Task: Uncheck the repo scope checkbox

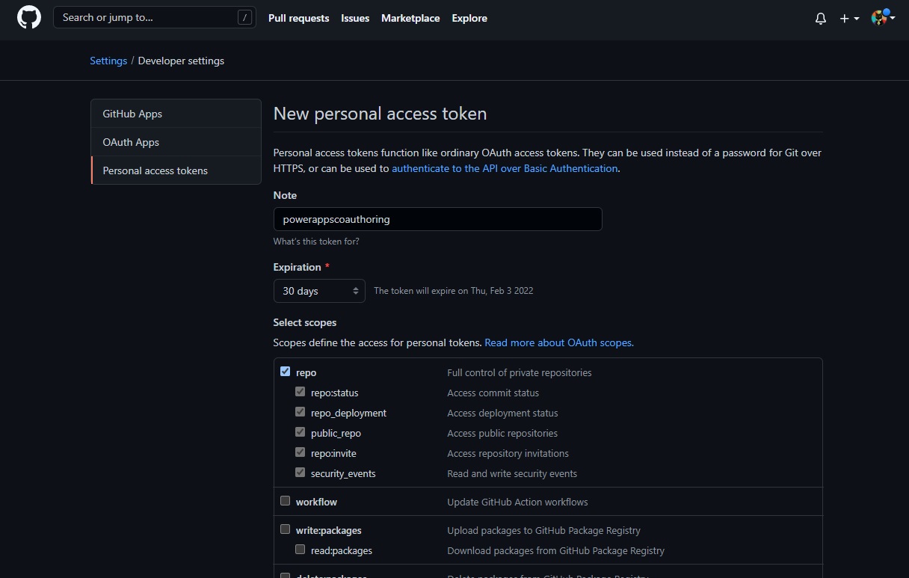Action: pyautogui.click(x=286, y=372)
